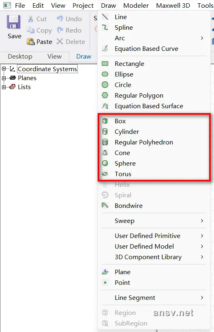Click the Save floppy disk icon
The image size is (214, 332).
[x=14, y=22]
